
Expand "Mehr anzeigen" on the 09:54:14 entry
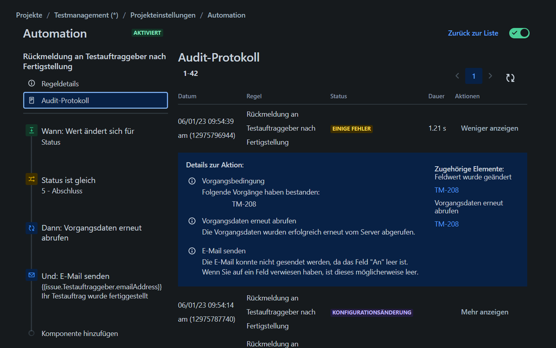pyautogui.click(x=484, y=312)
